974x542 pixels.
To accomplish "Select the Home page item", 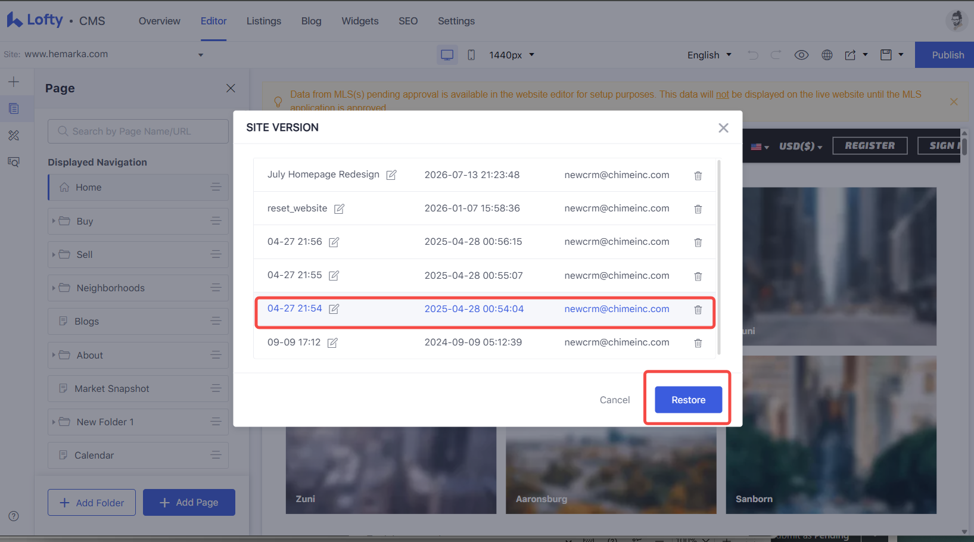I will [x=138, y=187].
